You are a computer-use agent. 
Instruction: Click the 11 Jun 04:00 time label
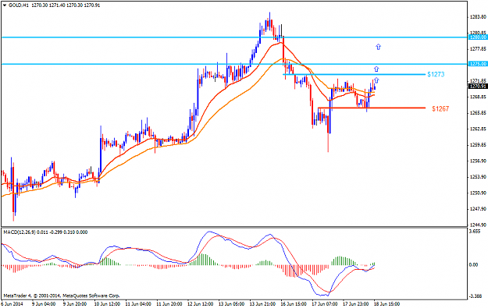tap(138, 303)
